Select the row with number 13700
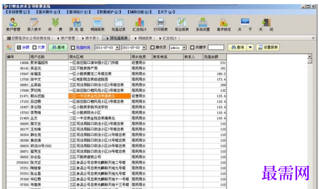319x189 pixels. (x=116, y=80)
